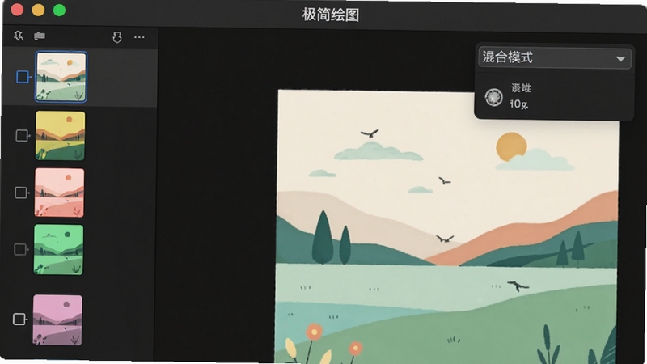This screenshot has width=647, height=364.
Task: Select the yellow-tinted landscape thumbnail
Action: coord(60,135)
